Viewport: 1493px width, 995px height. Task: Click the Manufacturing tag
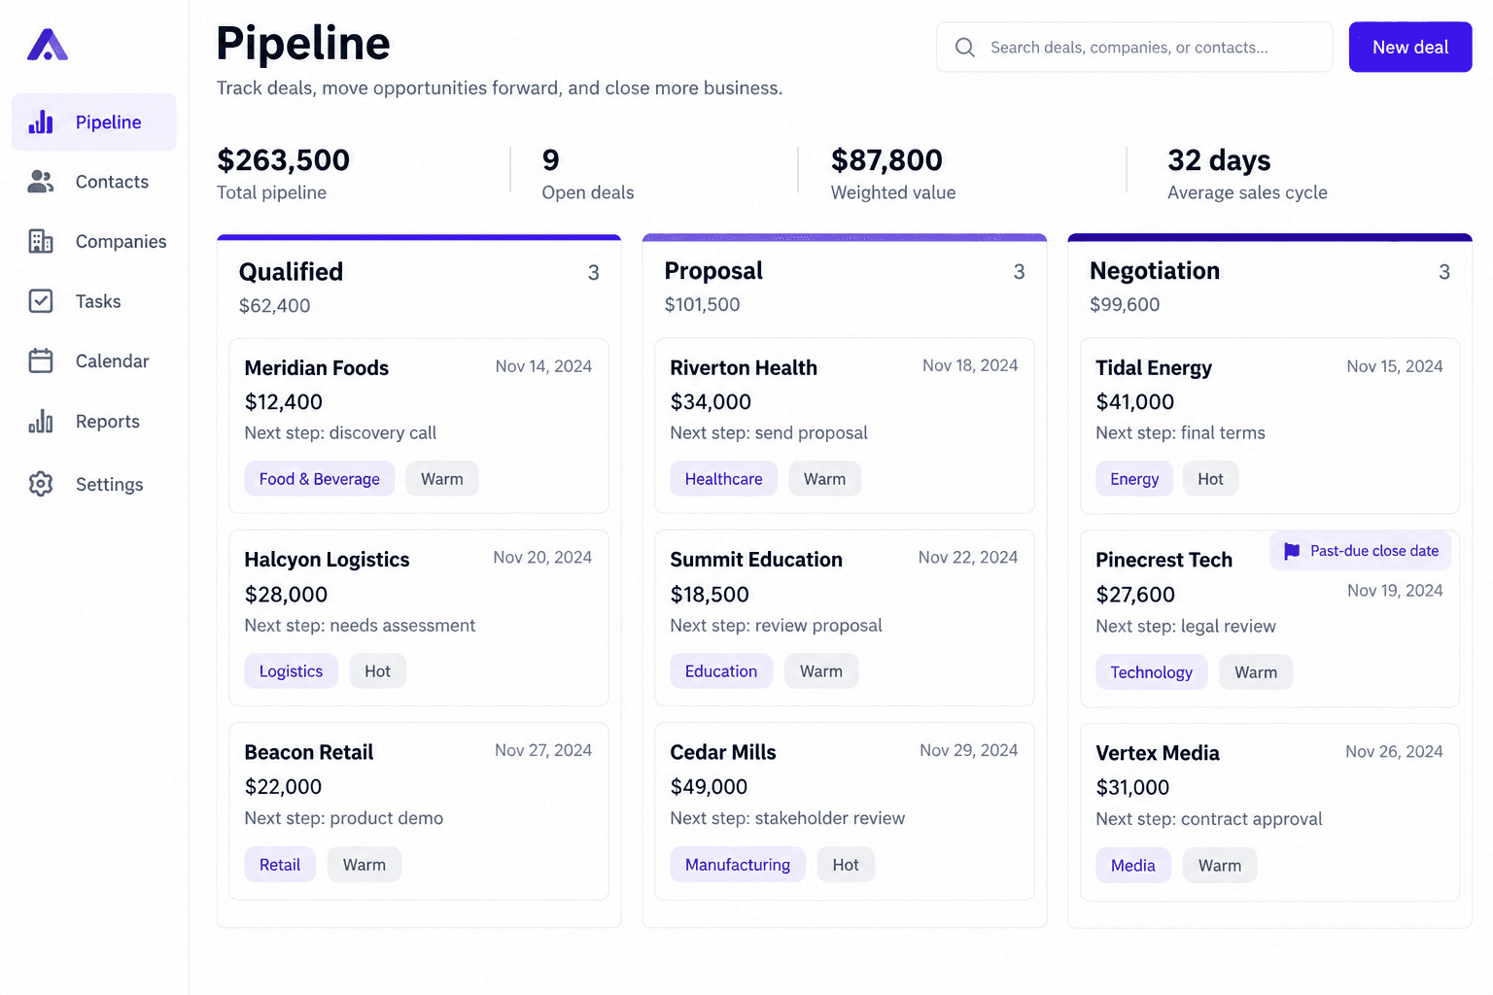coord(738,865)
